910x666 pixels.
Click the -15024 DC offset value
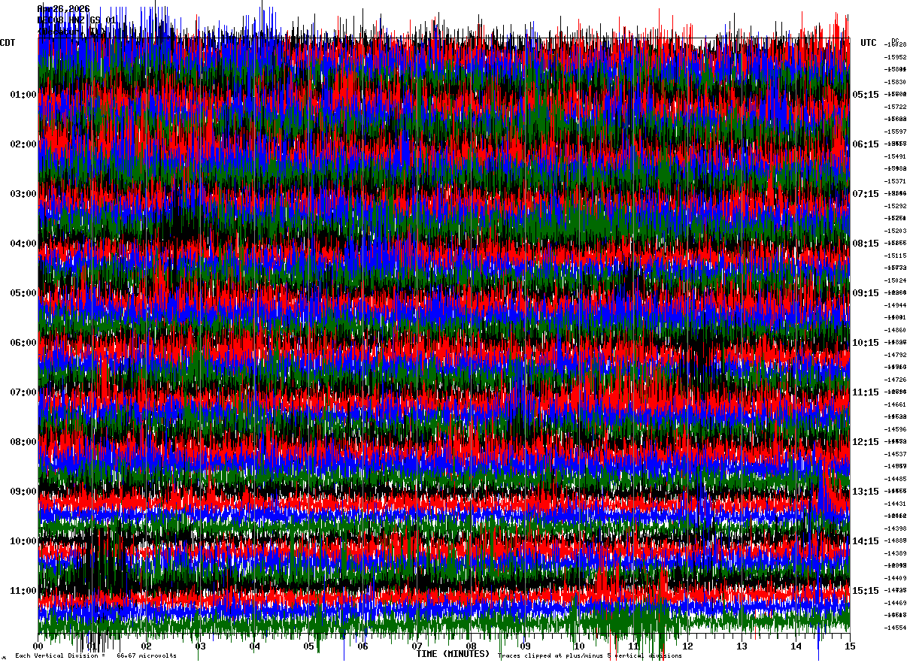click(x=896, y=280)
